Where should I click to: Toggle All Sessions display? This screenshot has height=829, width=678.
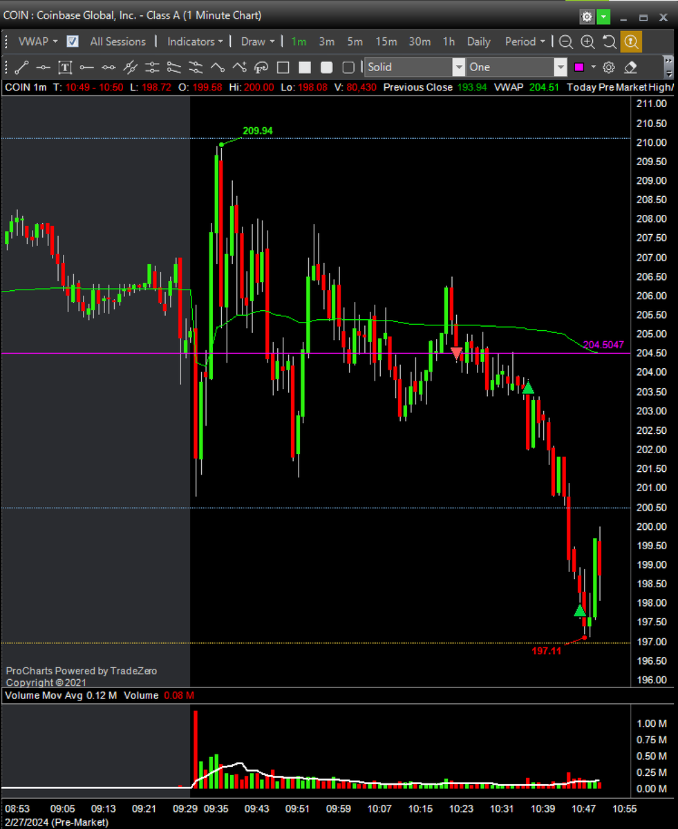click(x=117, y=41)
